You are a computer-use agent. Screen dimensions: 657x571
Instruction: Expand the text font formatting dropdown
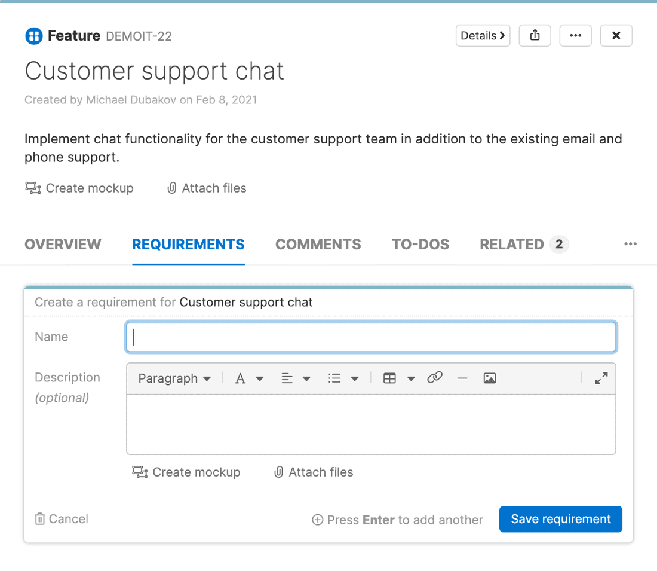click(248, 378)
